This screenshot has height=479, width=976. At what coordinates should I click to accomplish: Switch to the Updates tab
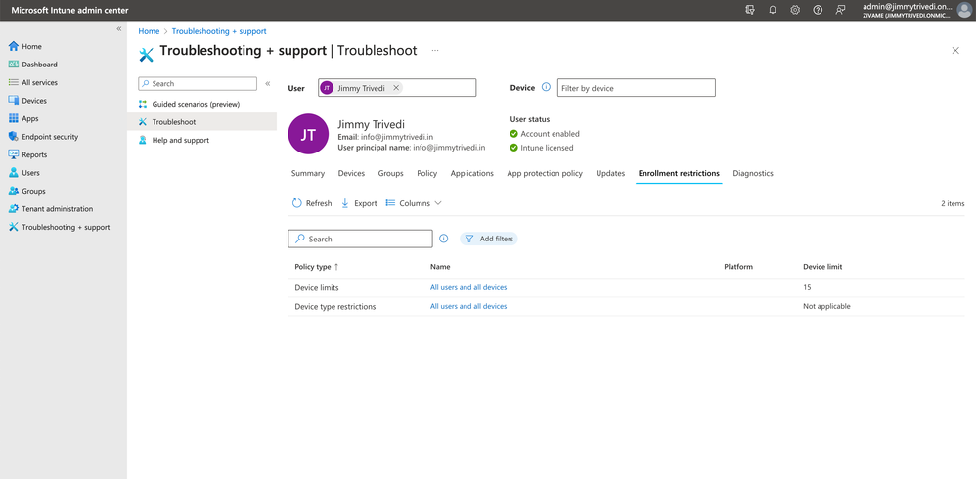610,174
